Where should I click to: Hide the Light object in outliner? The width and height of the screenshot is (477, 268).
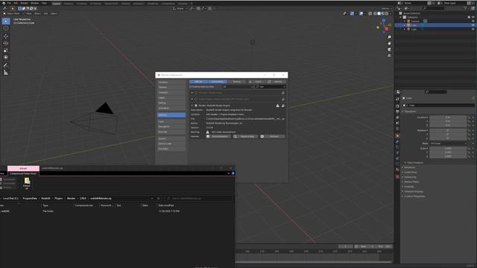click(x=473, y=30)
